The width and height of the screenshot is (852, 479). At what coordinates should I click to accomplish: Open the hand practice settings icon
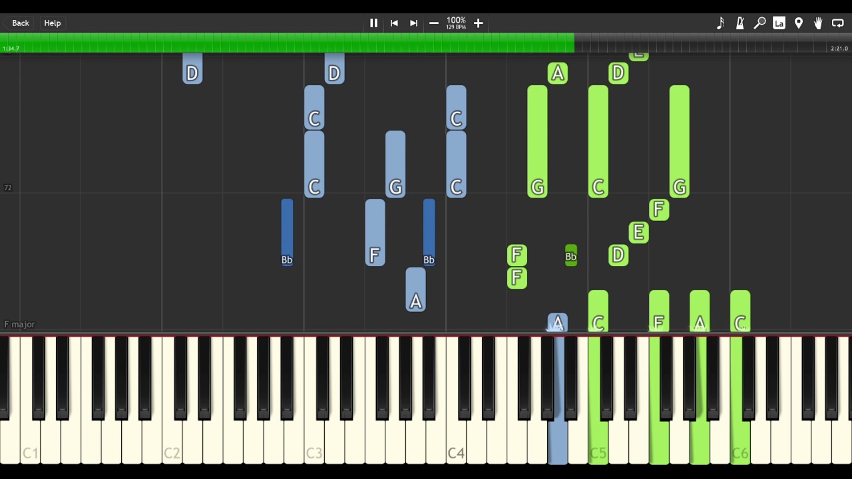(818, 23)
